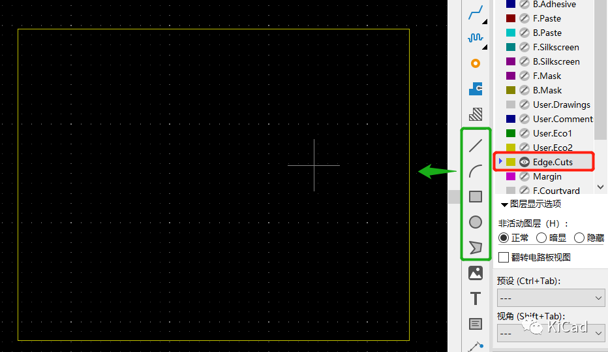Select the Add Rule Area tool
This screenshot has width=608, height=352.
tap(476, 114)
